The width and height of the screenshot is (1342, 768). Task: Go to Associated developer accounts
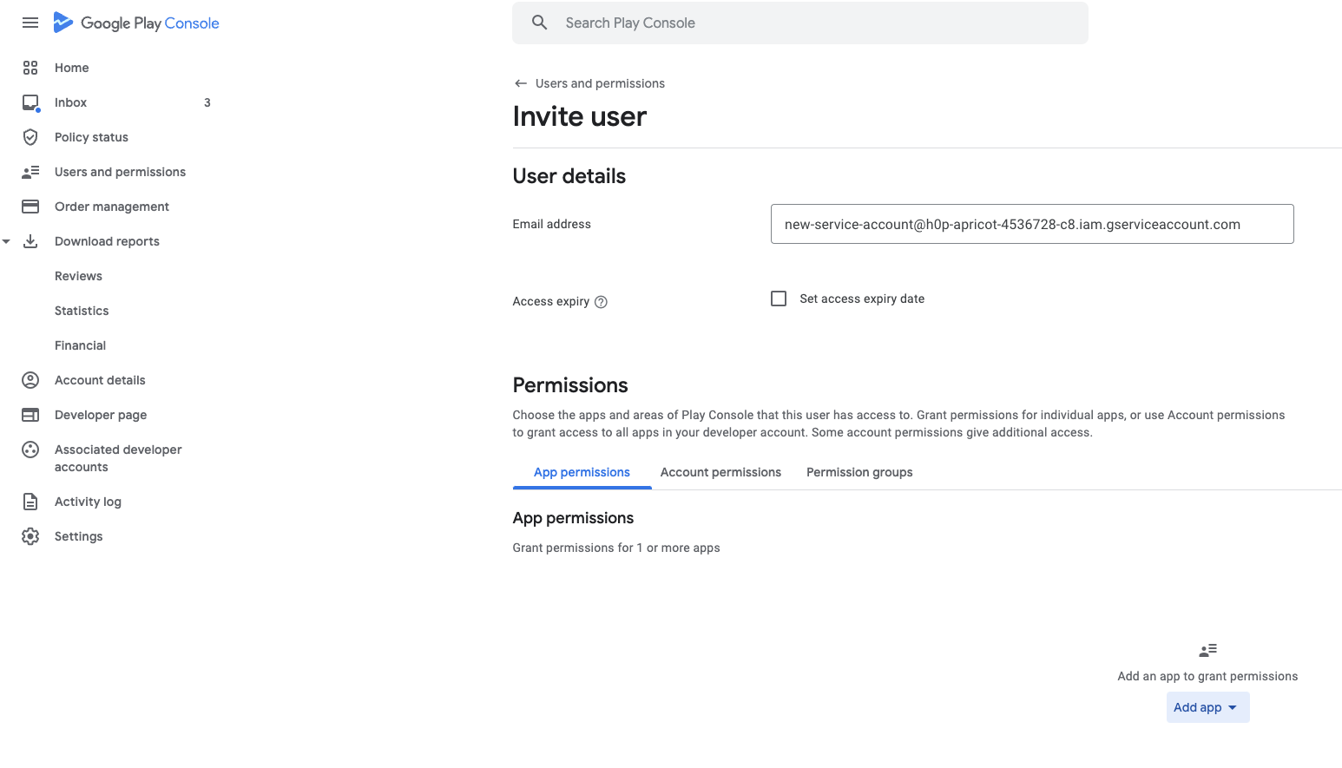[118, 458]
